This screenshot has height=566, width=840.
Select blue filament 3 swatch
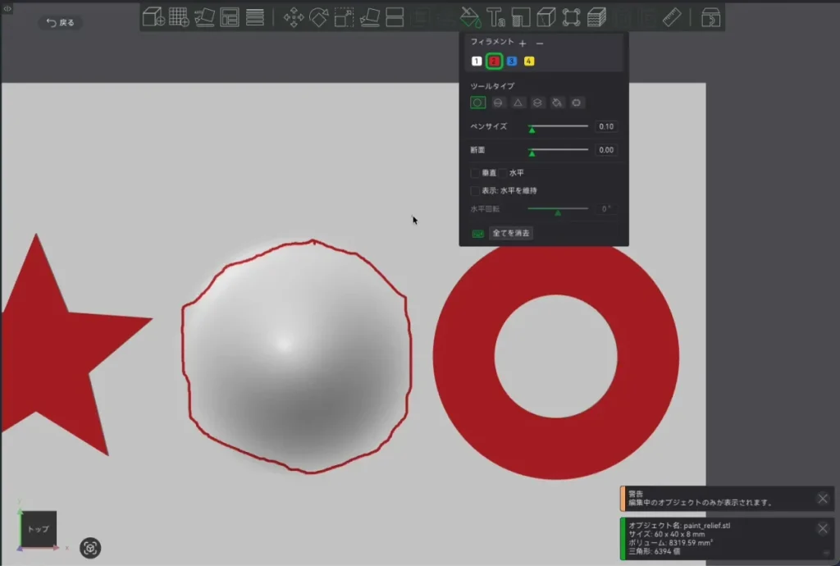pos(512,61)
